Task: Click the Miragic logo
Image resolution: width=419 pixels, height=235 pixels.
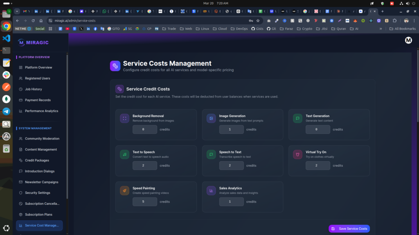Action: coord(33,42)
